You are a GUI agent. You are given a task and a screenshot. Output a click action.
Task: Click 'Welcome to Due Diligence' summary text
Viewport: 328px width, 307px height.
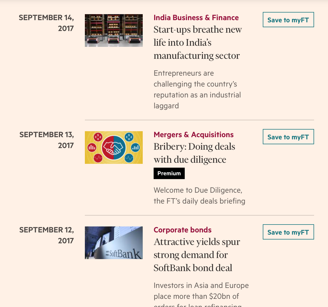(199, 196)
